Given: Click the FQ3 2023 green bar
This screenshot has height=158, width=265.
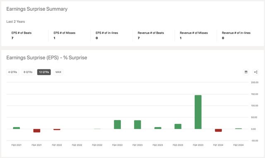Looking at the screenshot, I should 178,127.
